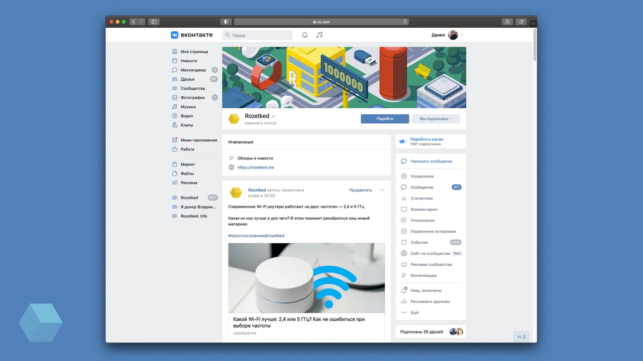Expand pinned post chevron menu
Screen dimensions: 643x361
pyautogui.click(x=382, y=190)
